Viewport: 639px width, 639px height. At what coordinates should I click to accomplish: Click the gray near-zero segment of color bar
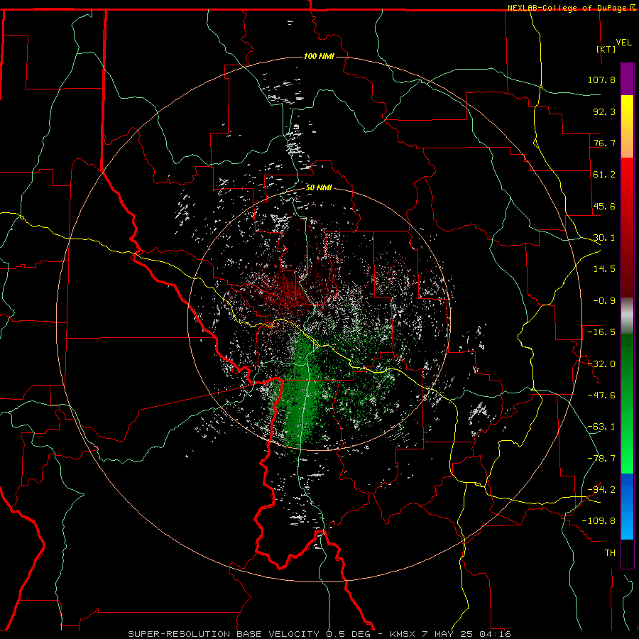pos(627,316)
